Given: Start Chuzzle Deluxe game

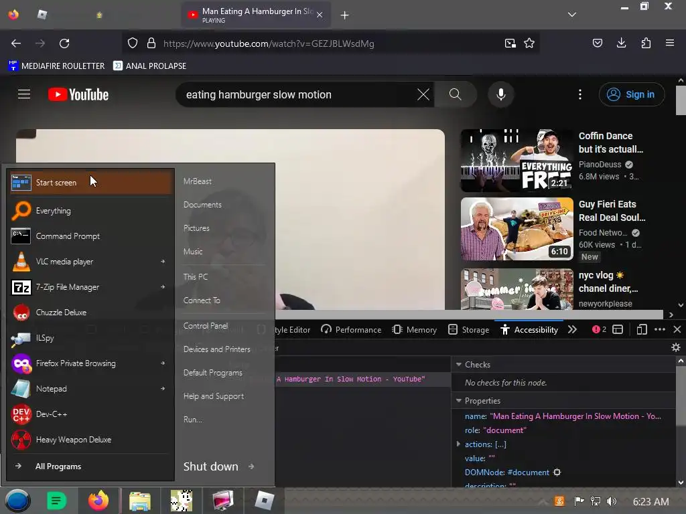Looking at the screenshot, I should point(91,312).
